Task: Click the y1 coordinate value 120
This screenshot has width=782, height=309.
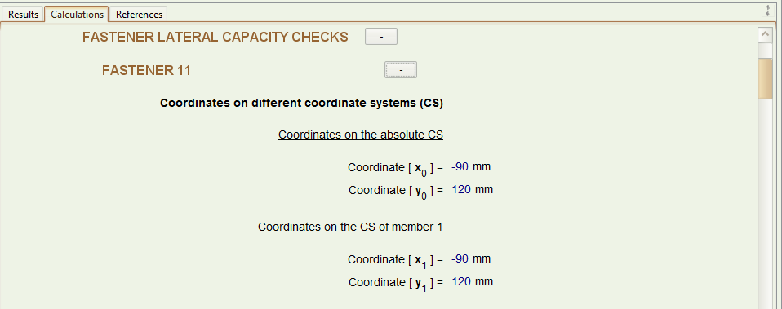Action: pyautogui.click(x=461, y=281)
